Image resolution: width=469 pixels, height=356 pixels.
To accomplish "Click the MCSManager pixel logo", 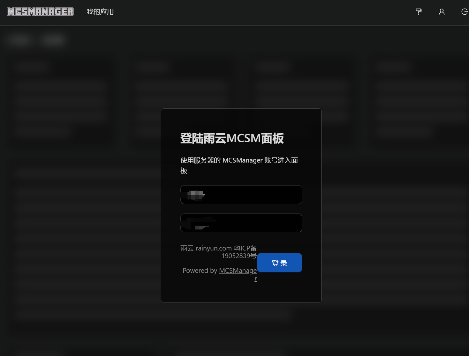I will point(40,12).
